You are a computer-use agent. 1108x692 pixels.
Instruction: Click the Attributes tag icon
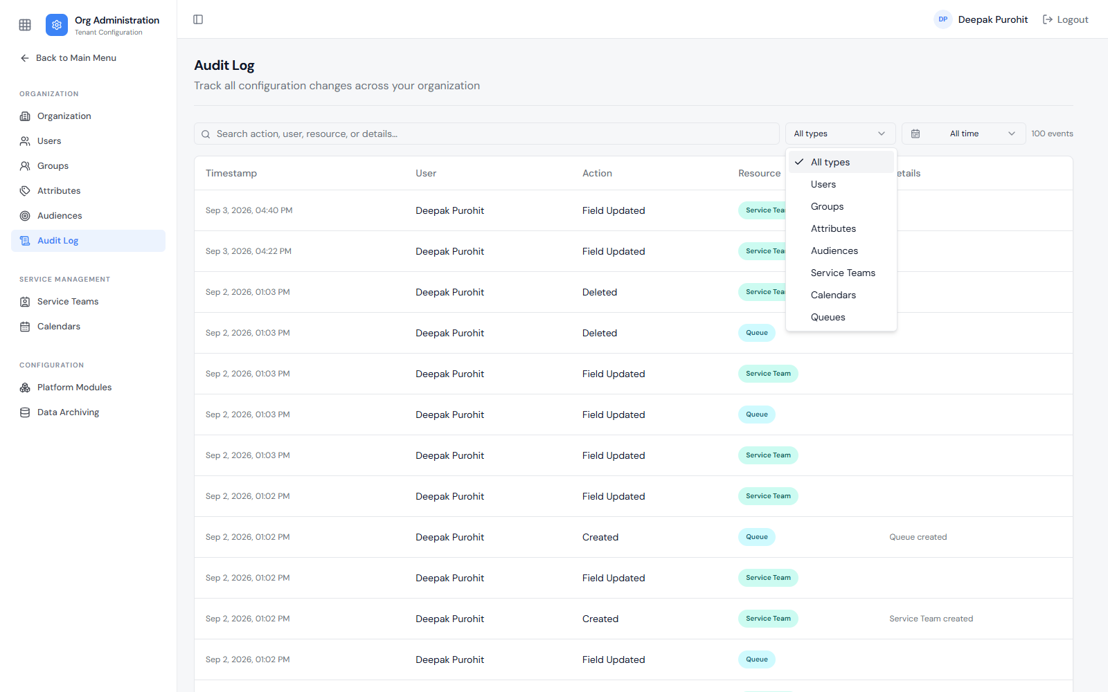click(x=25, y=191)
